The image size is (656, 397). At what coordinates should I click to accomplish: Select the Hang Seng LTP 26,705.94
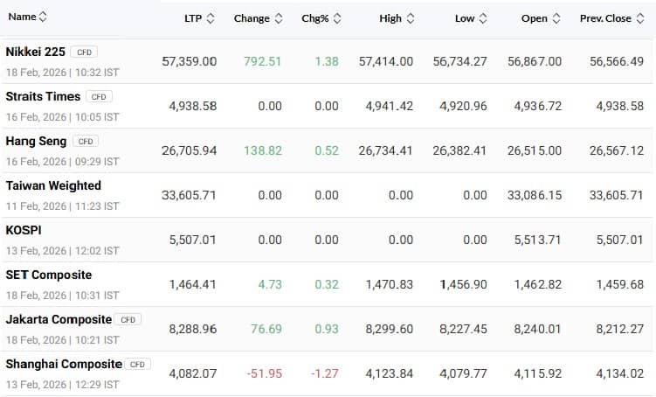click(189, 150)
